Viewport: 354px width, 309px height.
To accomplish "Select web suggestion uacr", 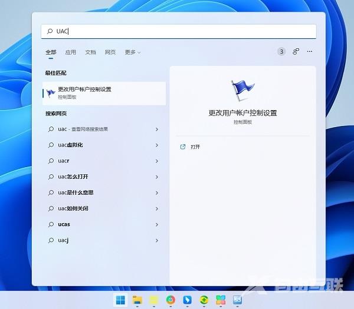I will pos(104,161).
